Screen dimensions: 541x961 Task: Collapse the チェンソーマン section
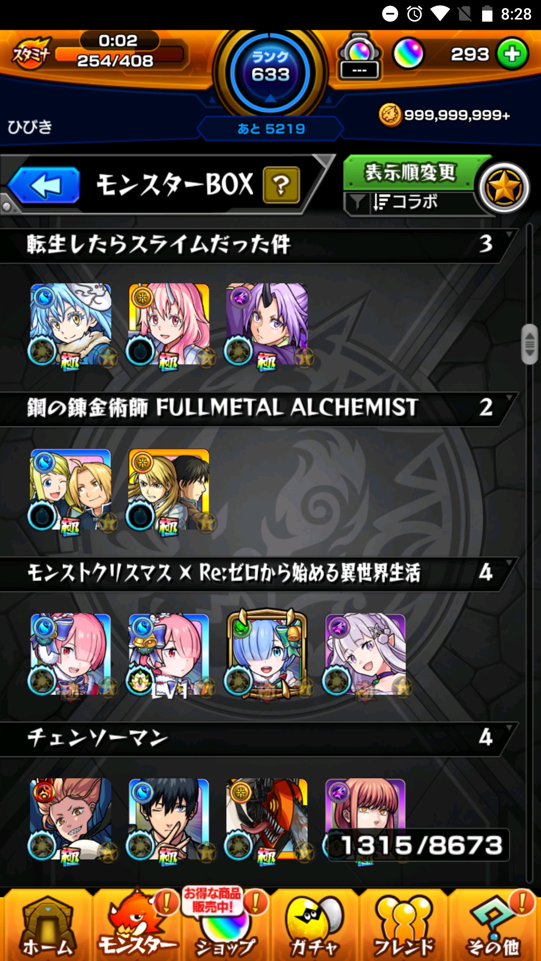[x=259, y=738]
